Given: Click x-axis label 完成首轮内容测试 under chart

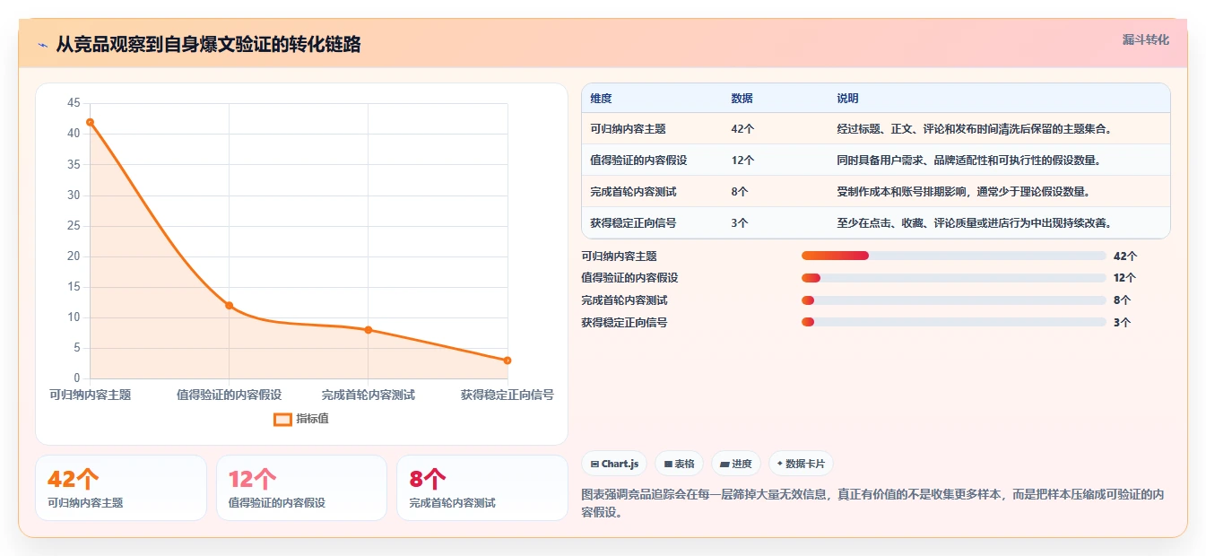Looking at the screenshot, I should [369, 395].
